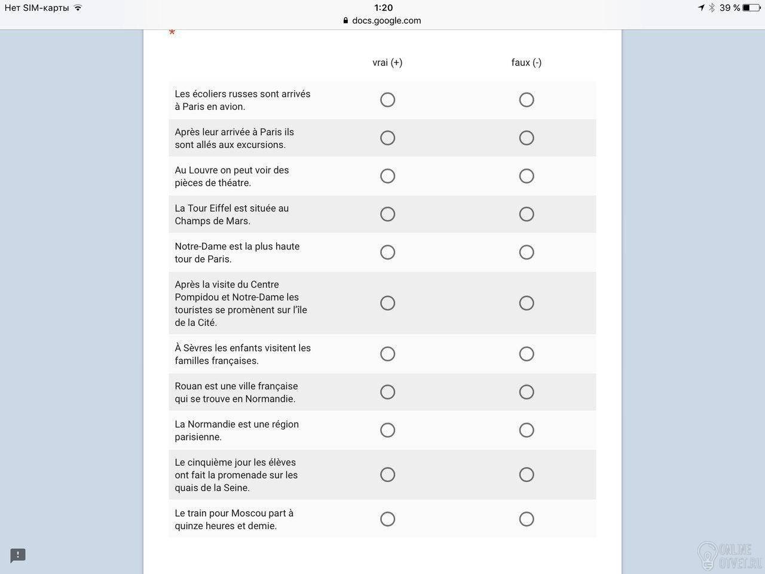Click the OnlineOtvet lightbulb watermark logo
The height and width of the screenshot is (574, 765).
click(x=708, y=555)
